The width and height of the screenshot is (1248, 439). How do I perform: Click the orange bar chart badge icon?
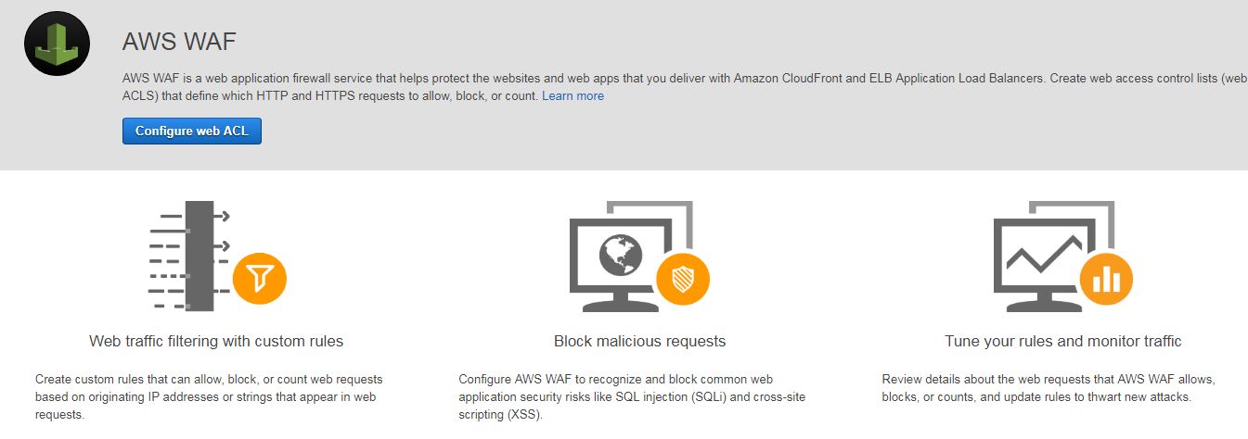click(1106, 277)
